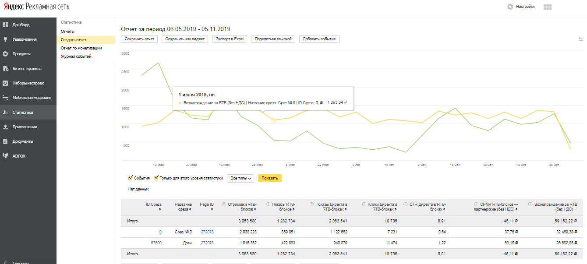Click the Экспорт в Excel button
The image size is (587, 264).
tap(230, 39)
